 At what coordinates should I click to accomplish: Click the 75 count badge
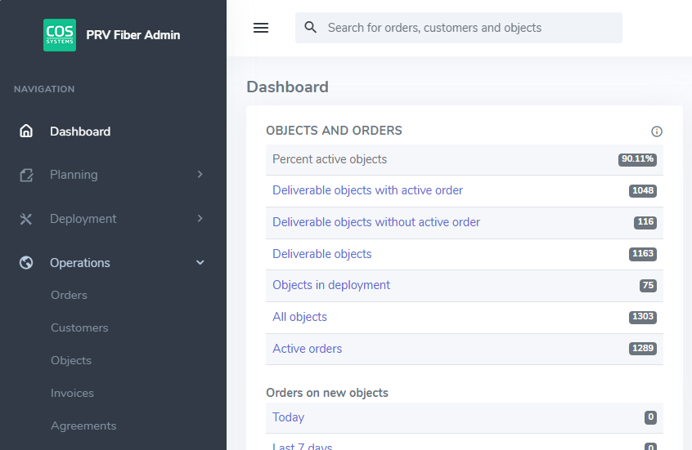click(x=648, y=285)
